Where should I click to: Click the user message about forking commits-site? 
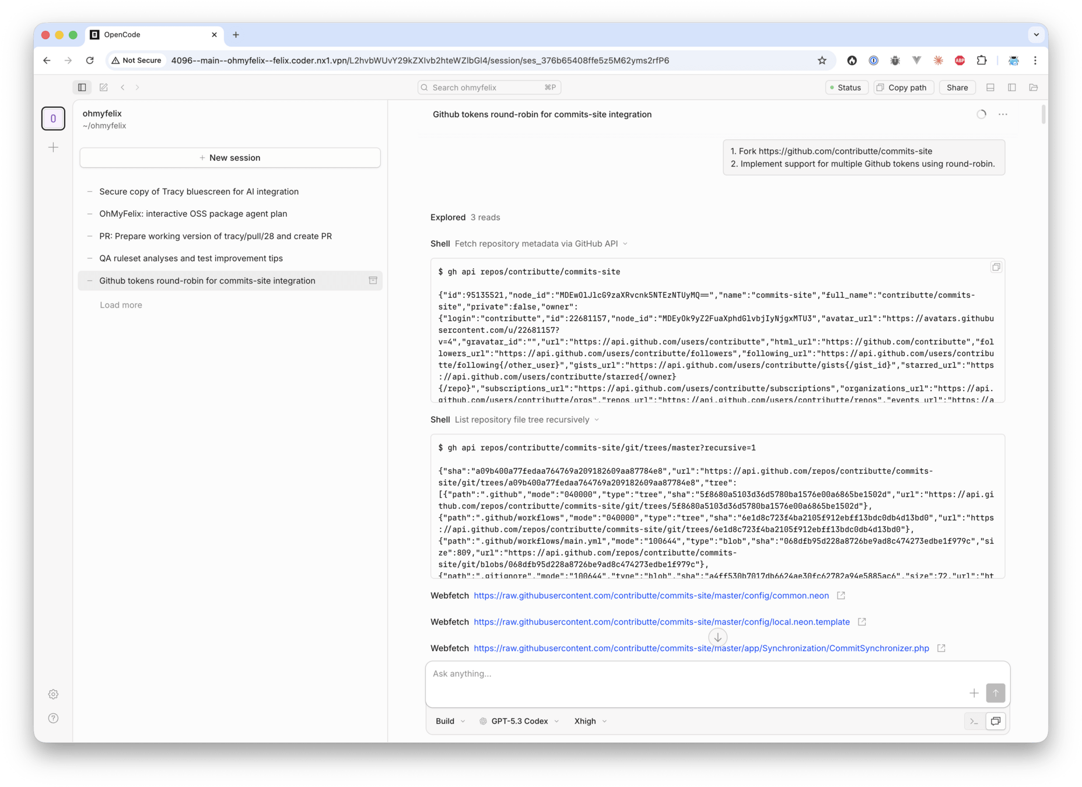tap(864, 157)
